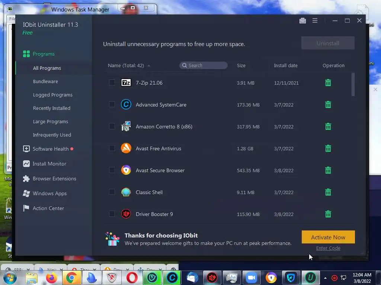Viewport: 381px width, 285px height.
Task: Click trash icon for Classic Shell
Action: pyautogui.click(x=328, y=192)
